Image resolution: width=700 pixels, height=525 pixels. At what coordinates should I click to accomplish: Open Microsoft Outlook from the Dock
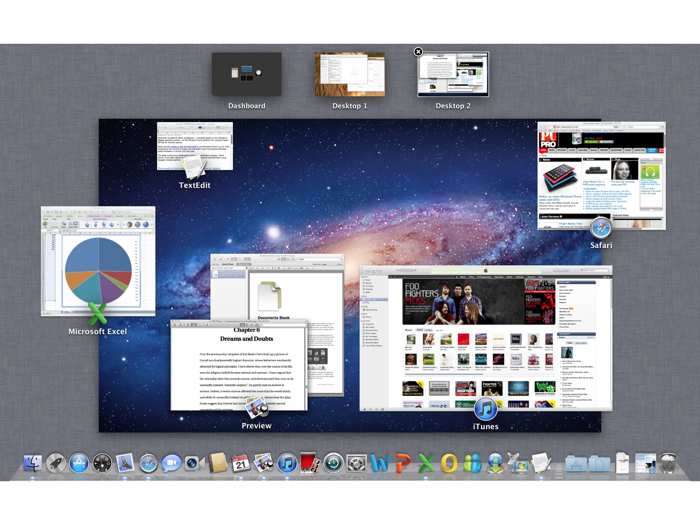click(449, 463)
